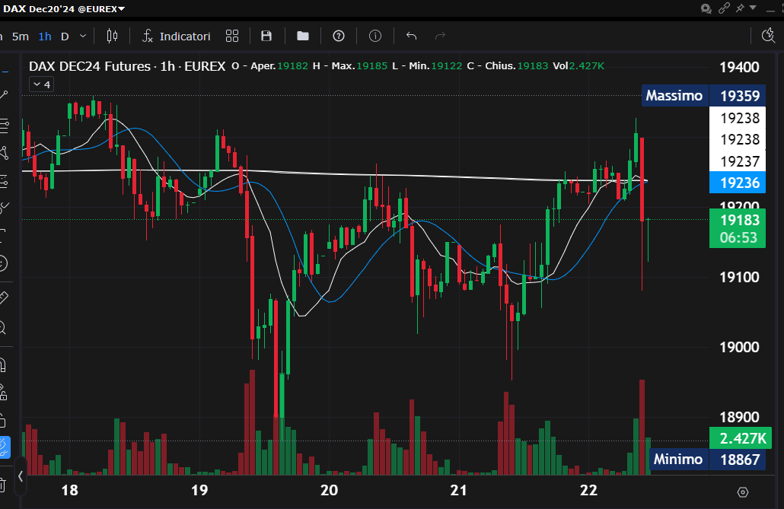Click the DAX DEC24 Futures chart title
The height and width of the screenshot is (509, 784).
(90, 66)
